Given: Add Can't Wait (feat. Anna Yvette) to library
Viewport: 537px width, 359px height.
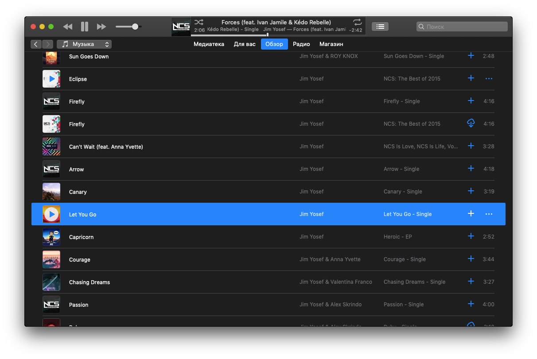Looking at the screenshot, I should click(471, 146).
